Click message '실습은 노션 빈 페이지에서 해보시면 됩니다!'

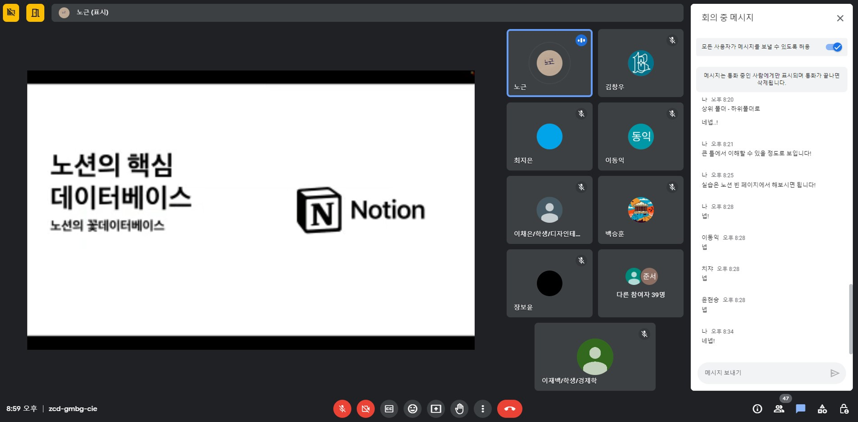tap(758, 185)
